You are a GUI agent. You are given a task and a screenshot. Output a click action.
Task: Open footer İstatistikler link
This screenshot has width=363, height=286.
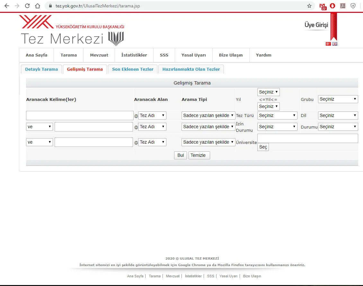pyautogui.click(x=193, y=276)
